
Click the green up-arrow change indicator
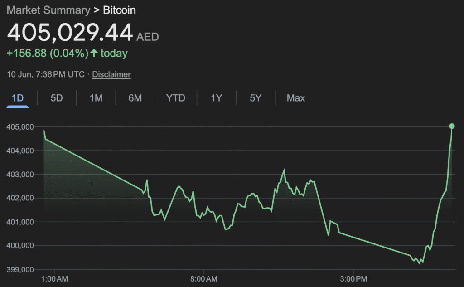[x=94, y=53]
